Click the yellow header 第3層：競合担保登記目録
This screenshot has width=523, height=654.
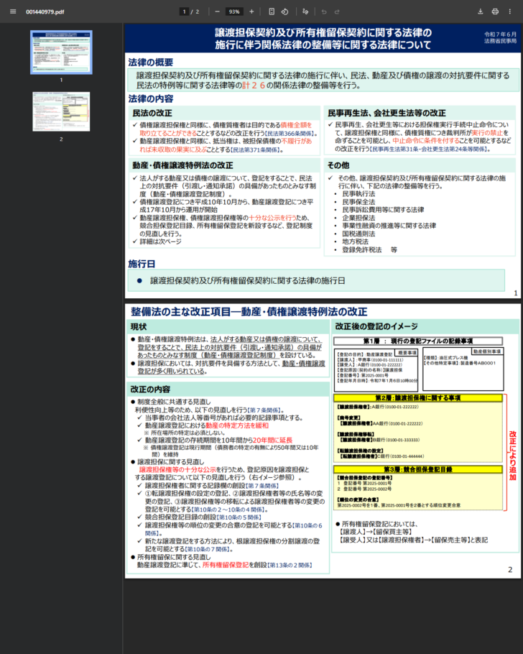[418, 469]
